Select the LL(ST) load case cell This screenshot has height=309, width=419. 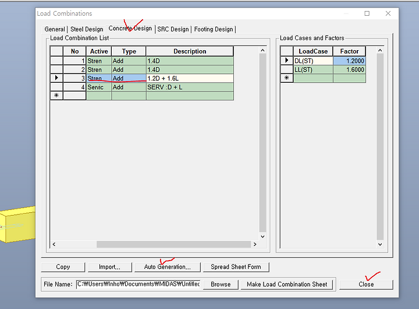[x=313, y=69]
